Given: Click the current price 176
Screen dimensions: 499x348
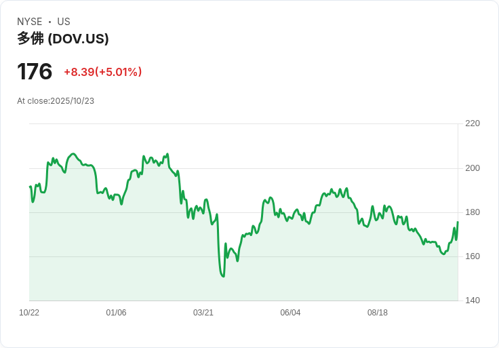Looking at the screenshot, I should point(35,72).
